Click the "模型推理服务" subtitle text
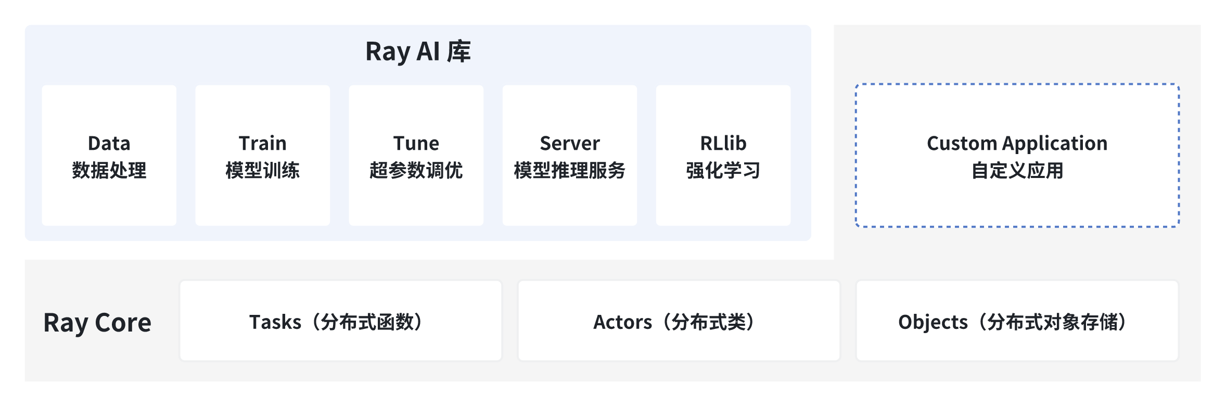The width and height of the screenshot is (1226, 407). 569,171
